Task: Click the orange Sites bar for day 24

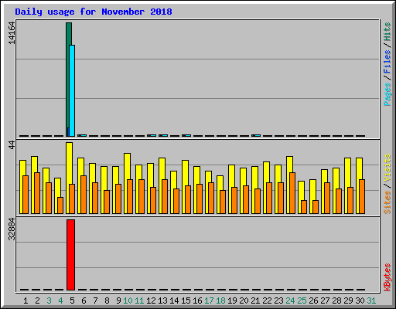Action: click(292, 193)
